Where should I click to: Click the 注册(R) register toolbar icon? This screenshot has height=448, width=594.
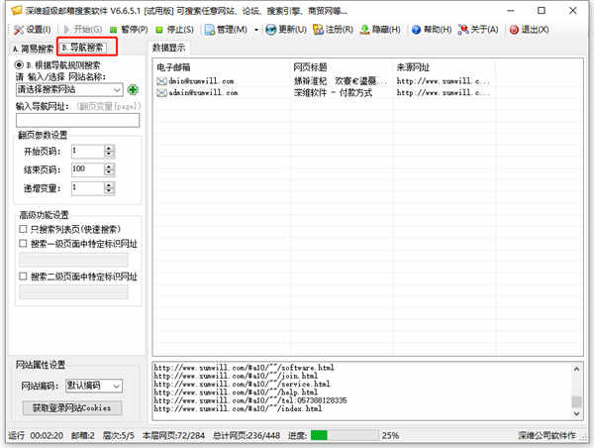click(x=318, y=29)
